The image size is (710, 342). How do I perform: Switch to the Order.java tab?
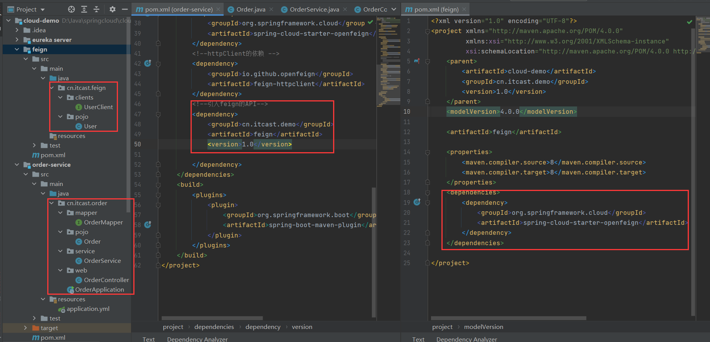(x=250, y=9)
